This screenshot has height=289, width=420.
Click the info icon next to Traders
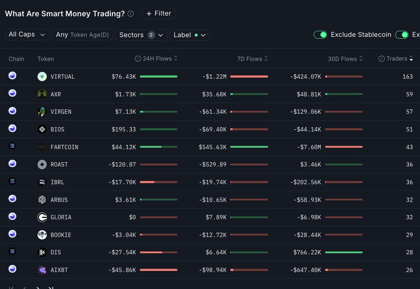(381, 59)
